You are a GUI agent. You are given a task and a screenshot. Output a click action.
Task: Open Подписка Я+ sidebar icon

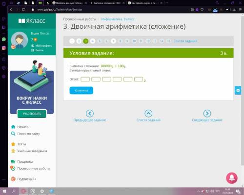coord(13,179)
